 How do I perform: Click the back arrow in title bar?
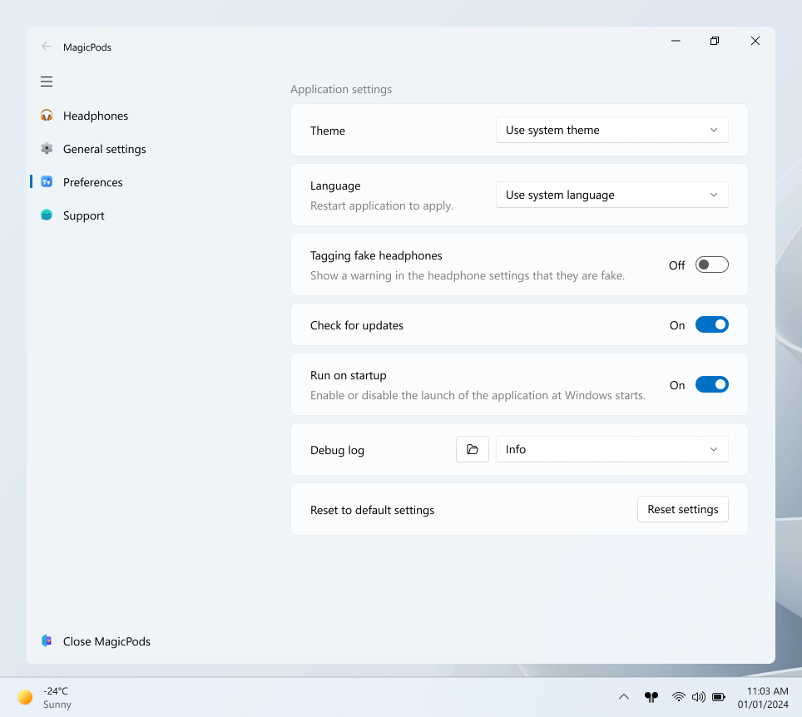(x=47, y=47)
